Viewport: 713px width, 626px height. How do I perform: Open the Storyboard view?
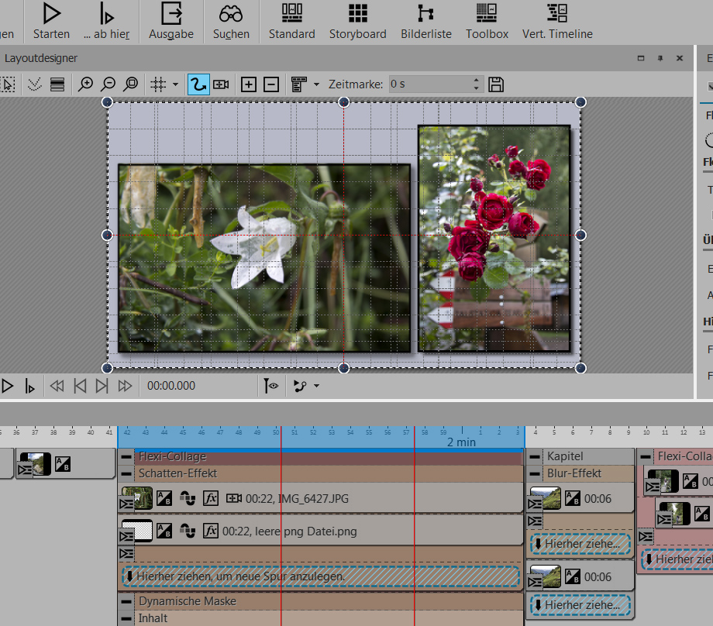click(357, 22)
